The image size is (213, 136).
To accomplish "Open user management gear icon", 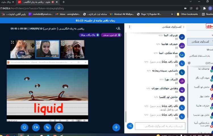I will click(x=189, y=63).
